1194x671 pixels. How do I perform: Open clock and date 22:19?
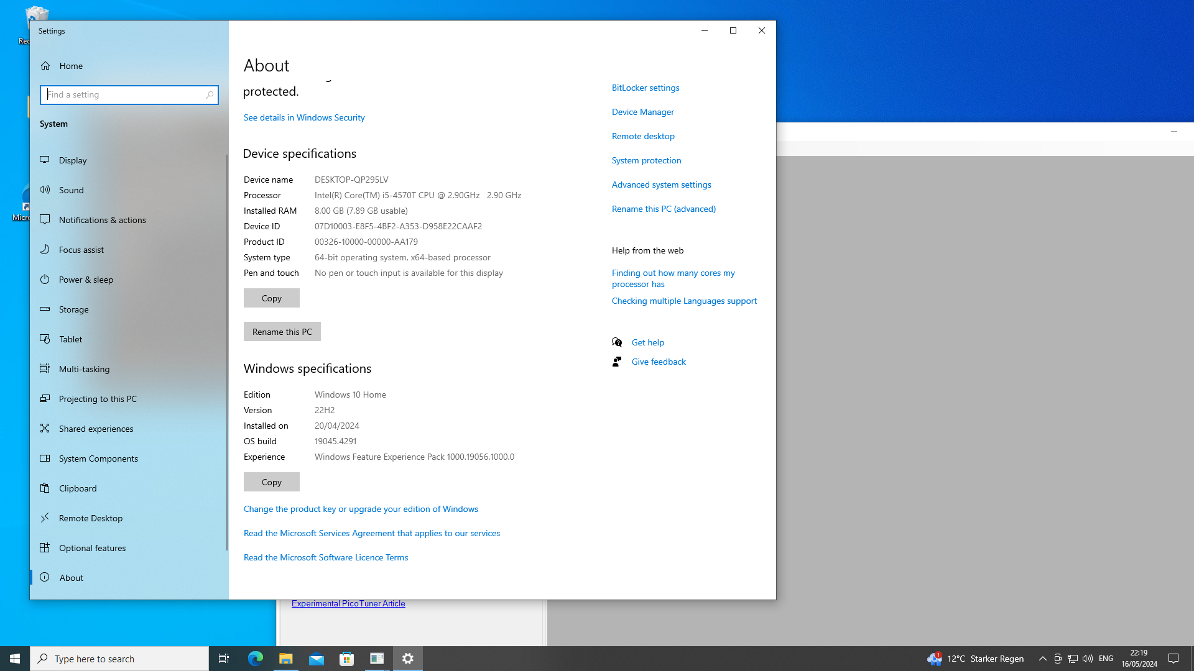tap(1139, 659)
